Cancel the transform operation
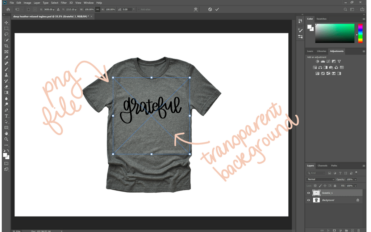Viewport: 371px width, 232px height. tap(210, 9)
